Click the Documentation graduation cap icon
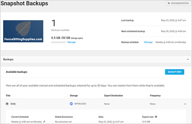 point(169,3)
